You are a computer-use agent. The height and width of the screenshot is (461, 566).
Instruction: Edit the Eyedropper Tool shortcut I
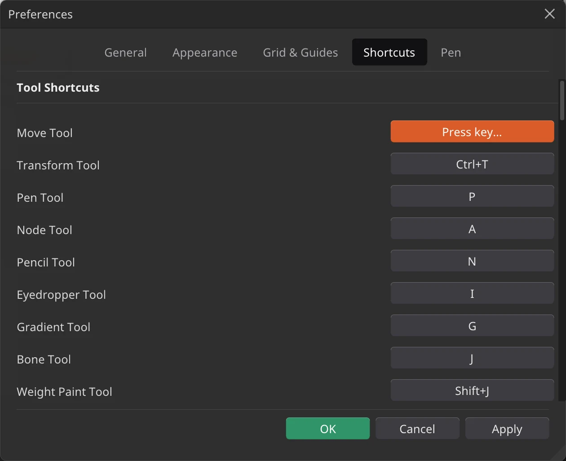coord(472,293)
